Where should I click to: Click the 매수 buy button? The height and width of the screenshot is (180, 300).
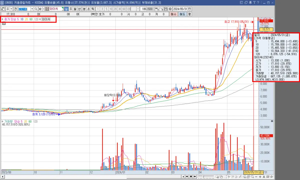(173, 14)
